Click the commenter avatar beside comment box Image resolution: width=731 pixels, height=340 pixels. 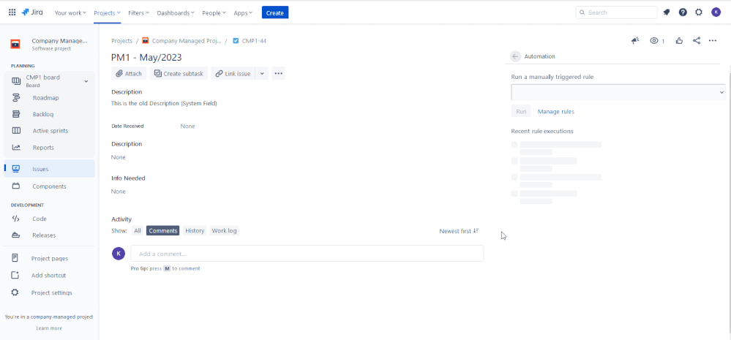119,254
